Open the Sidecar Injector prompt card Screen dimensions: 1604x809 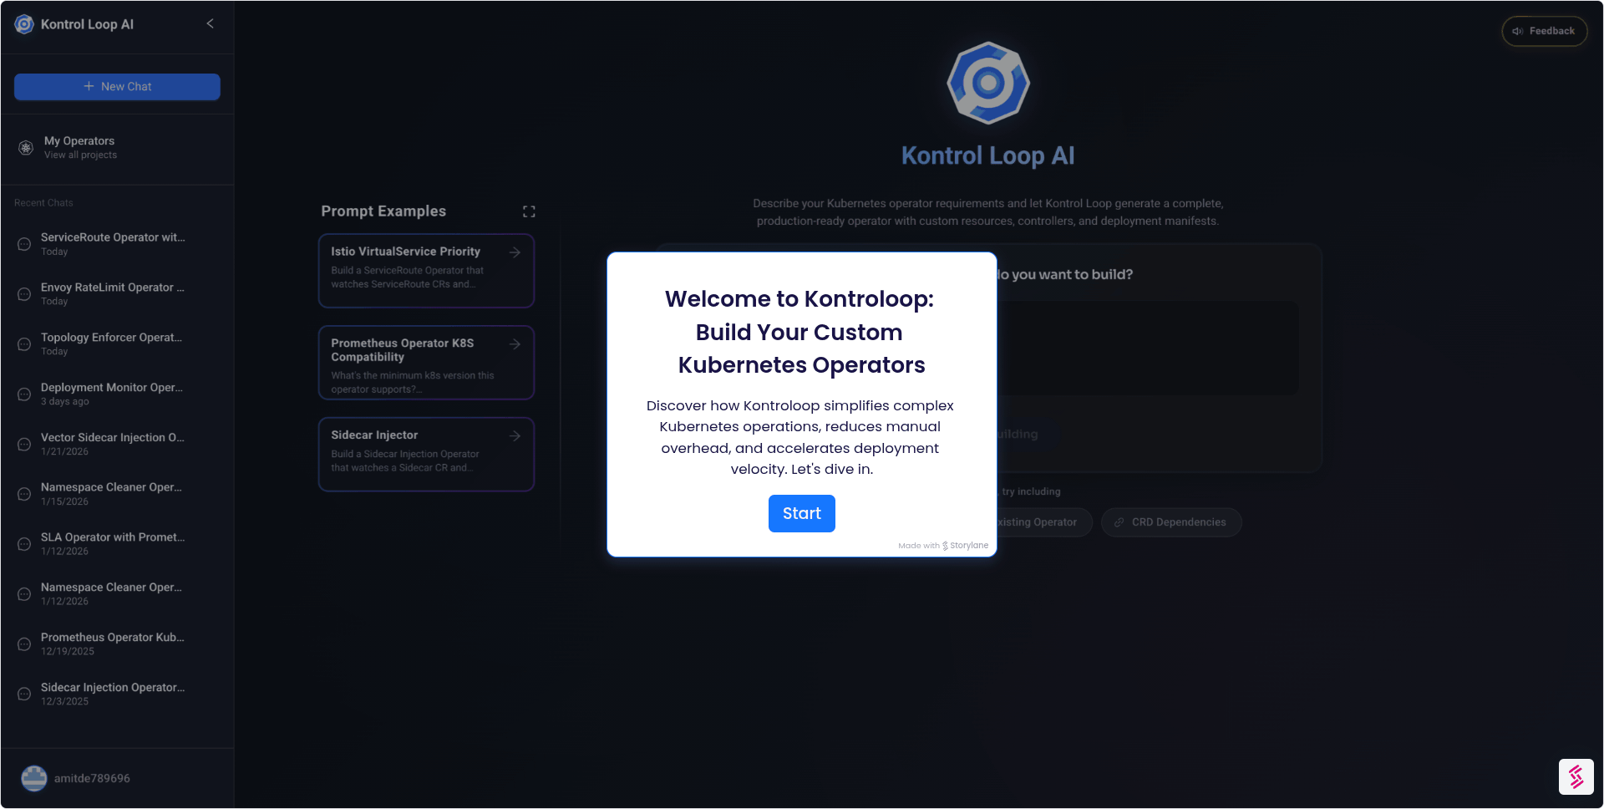(x=426, y=455)
